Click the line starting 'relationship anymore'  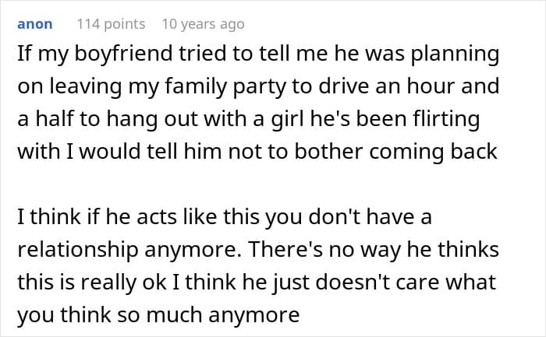click(257, 251)
